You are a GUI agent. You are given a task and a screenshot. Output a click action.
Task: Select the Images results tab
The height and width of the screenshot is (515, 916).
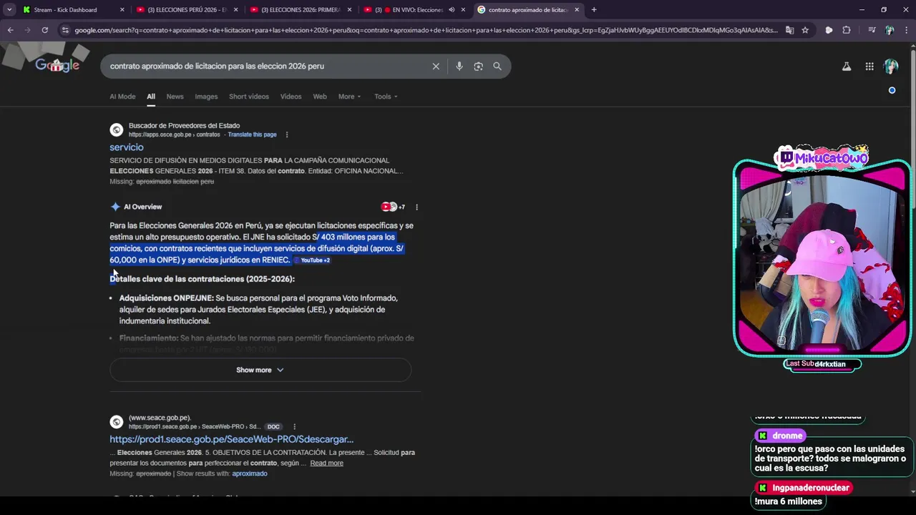tap(206, 97)
